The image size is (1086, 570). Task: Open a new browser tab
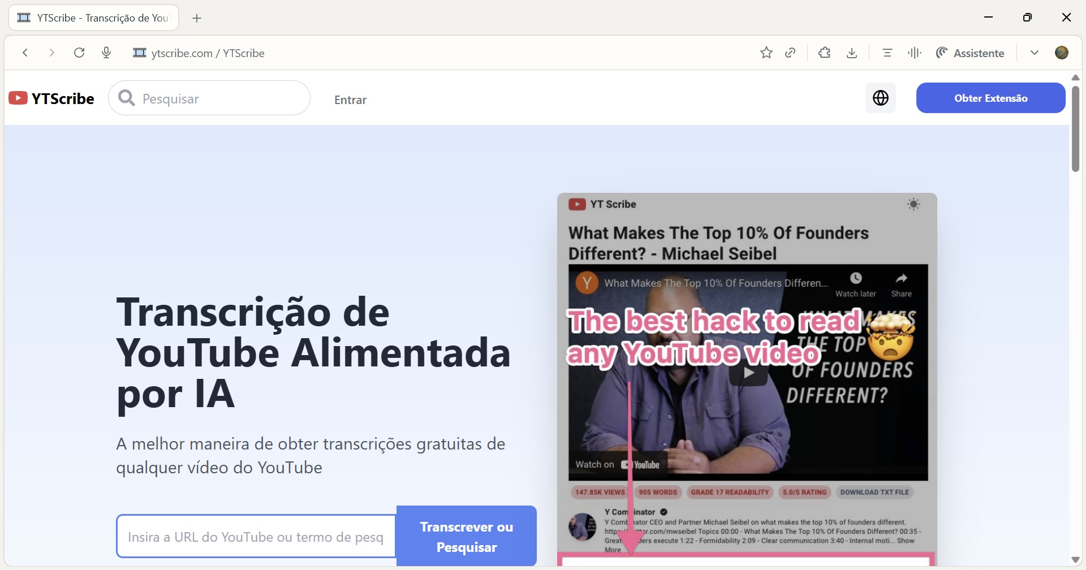(197, 18)
